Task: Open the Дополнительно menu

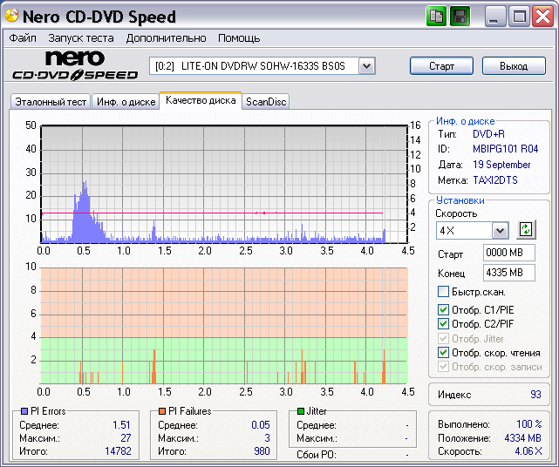Action: pyautogui.click(x=166, y=38)
